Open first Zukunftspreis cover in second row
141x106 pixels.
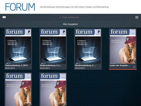click(x=18, y=90)
